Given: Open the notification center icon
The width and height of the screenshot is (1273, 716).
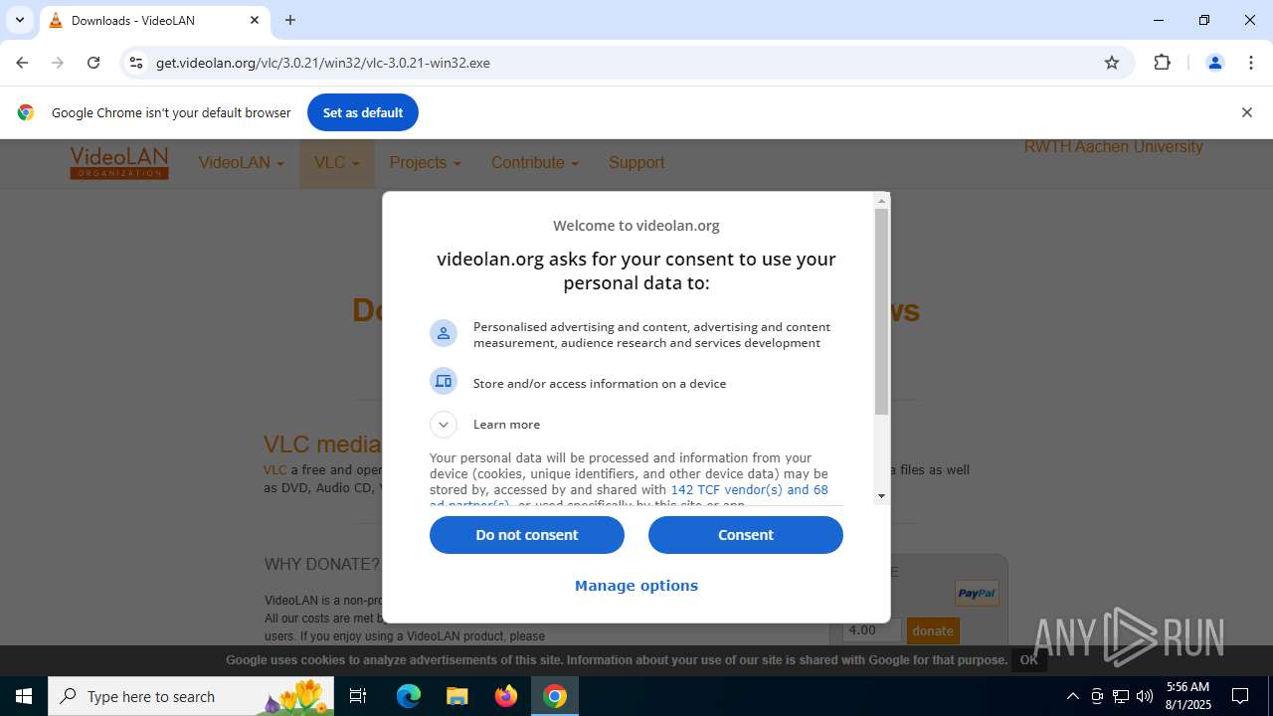Looking at the screenshot, I should (x=1240, y=697).
